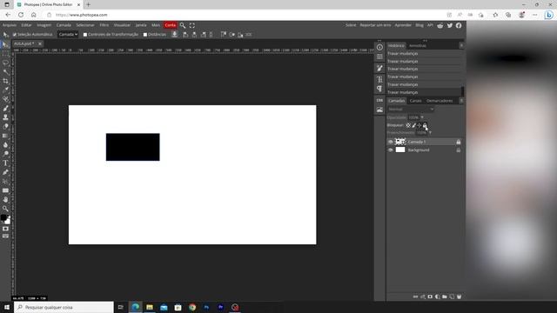Open the Info panel icon

pos(379,48)
